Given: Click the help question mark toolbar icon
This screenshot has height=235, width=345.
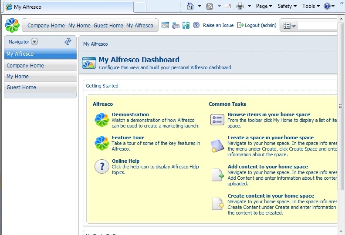Looking at the screenshot, I should [x=196, y=25].
